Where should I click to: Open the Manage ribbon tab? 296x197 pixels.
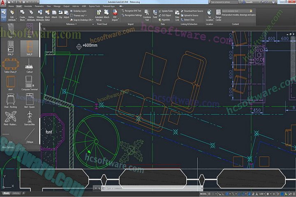pyautogui.click(x=57, y=6)
